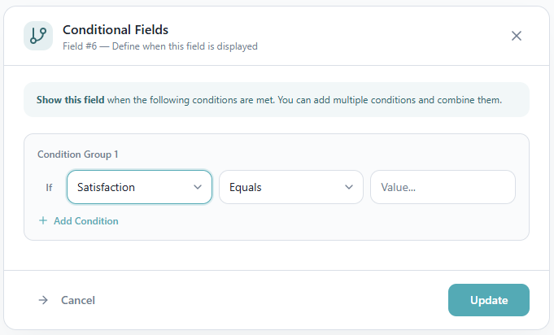Open the Satisfaction field selector
This screenshot has width=554, height=335.
pyautogui.click(x=130, y=187)
